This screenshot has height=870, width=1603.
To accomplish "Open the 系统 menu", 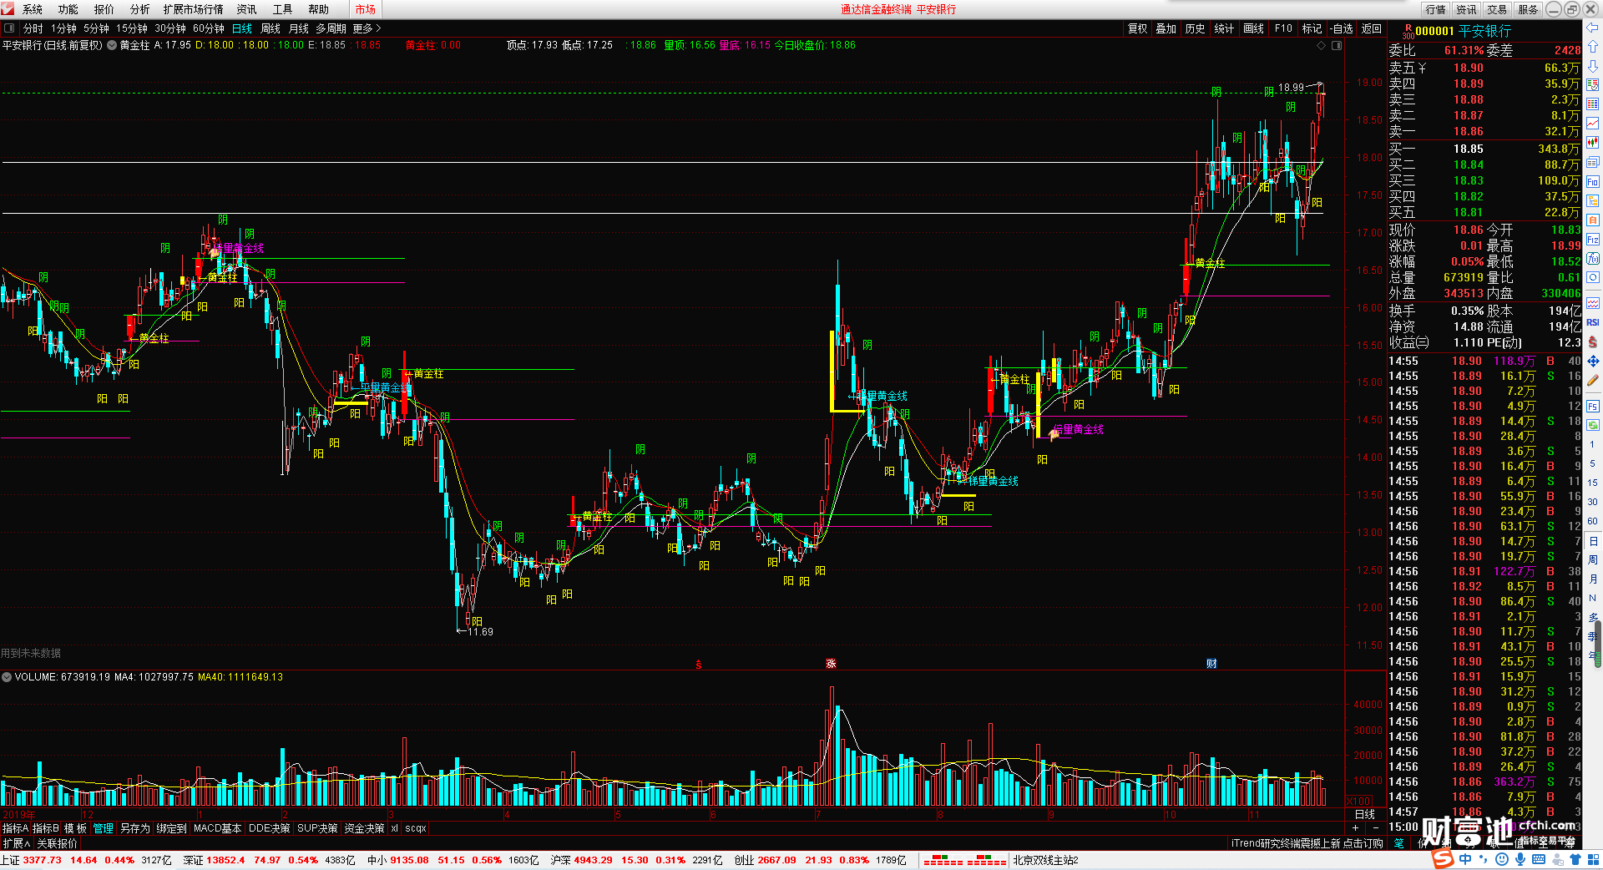I will 33,9.
